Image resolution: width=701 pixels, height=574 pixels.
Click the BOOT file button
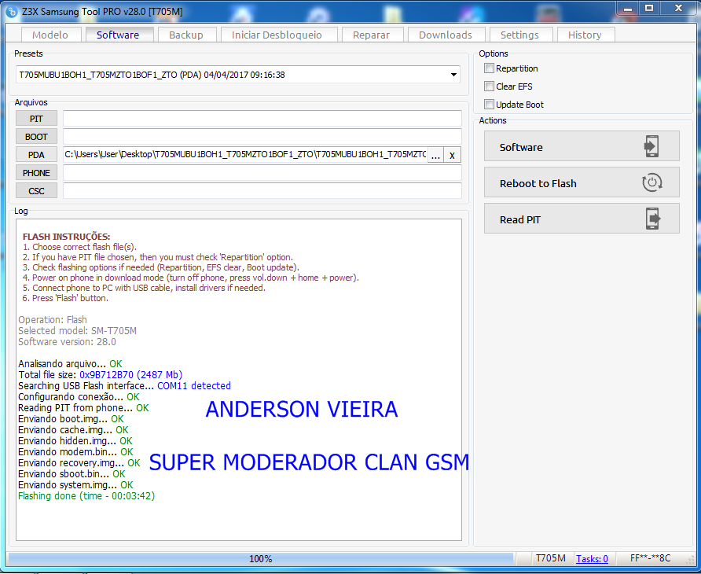[x=36, y=137]
